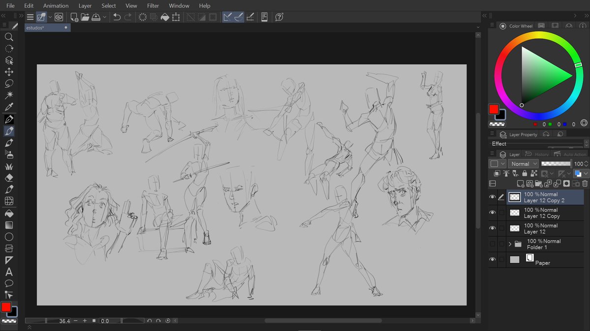
Task: Open the Layer menu
Action: (x=85, y=6)
